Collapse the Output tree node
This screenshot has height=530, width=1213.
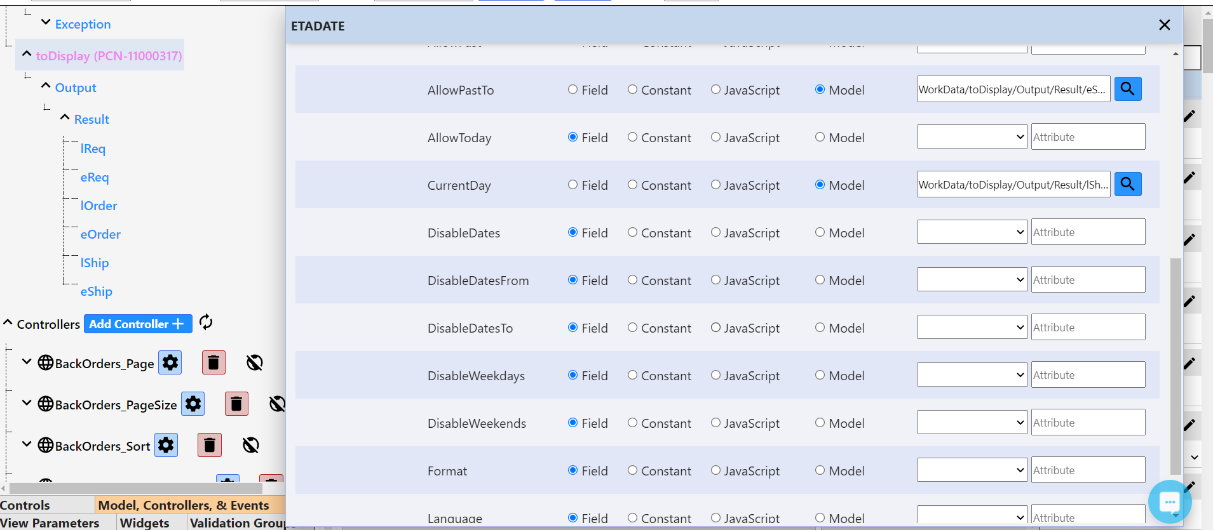46,86
